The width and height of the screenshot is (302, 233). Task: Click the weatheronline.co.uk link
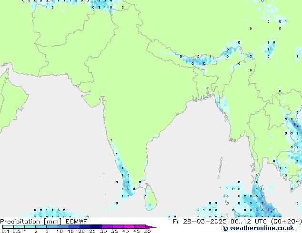click(262, 228)
